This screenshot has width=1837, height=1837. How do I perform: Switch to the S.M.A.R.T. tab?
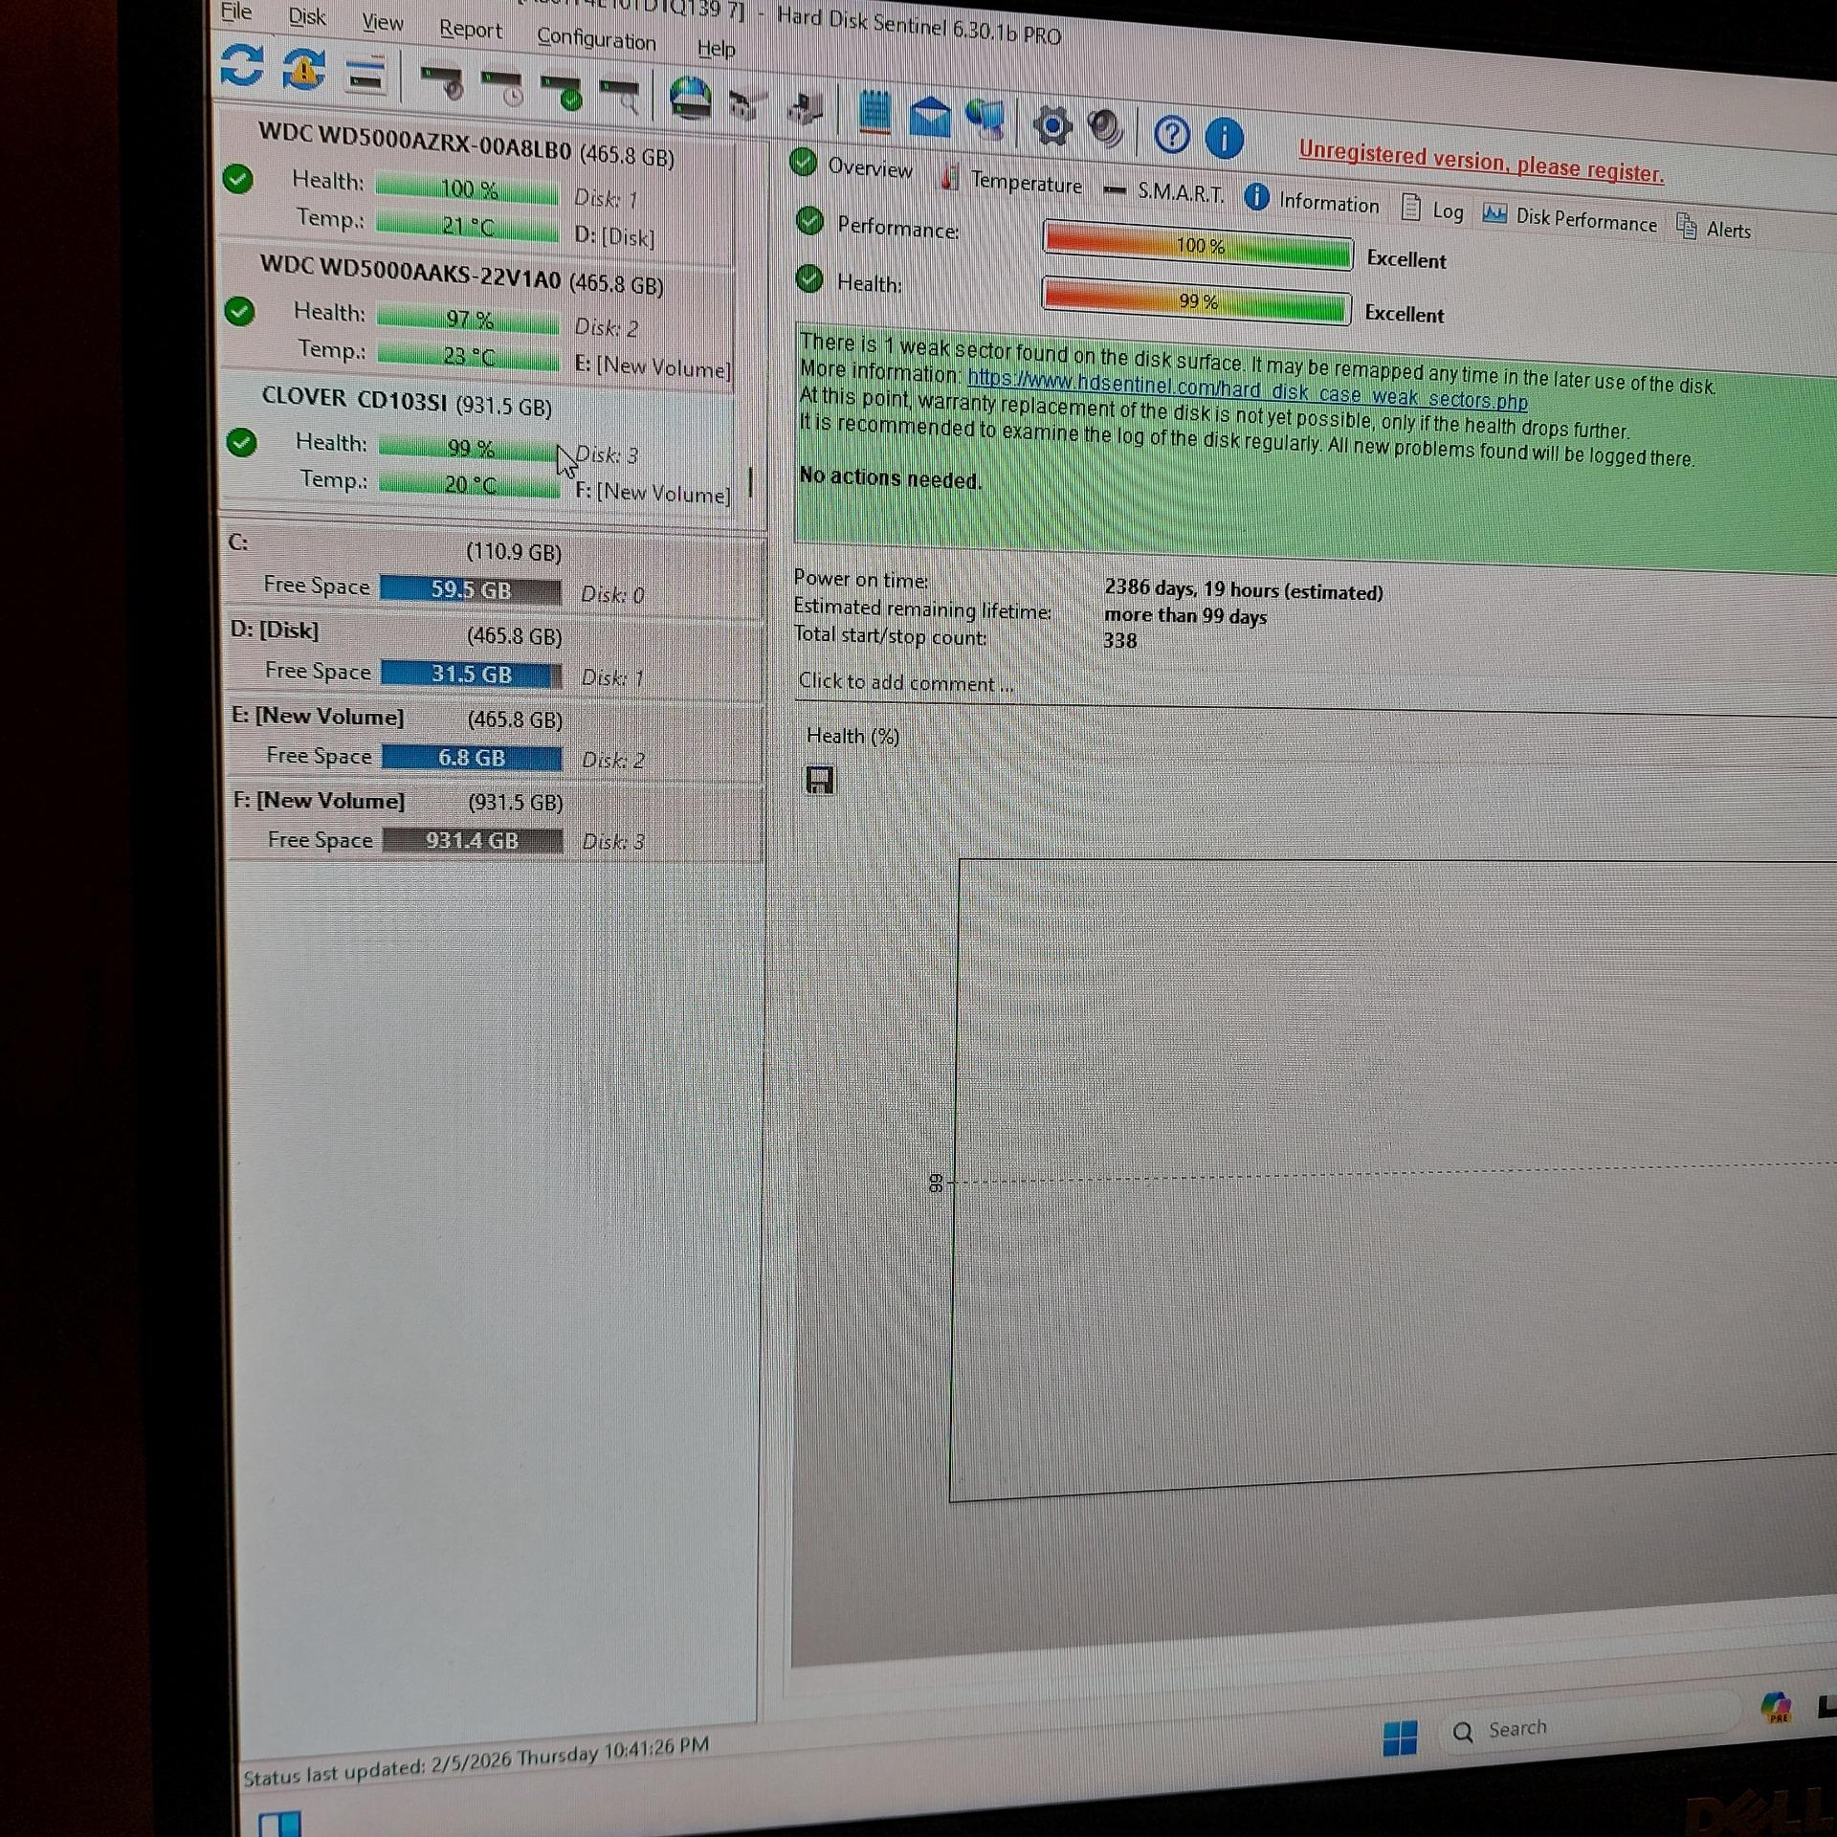pyautogui.click(x=1180, y=193)
